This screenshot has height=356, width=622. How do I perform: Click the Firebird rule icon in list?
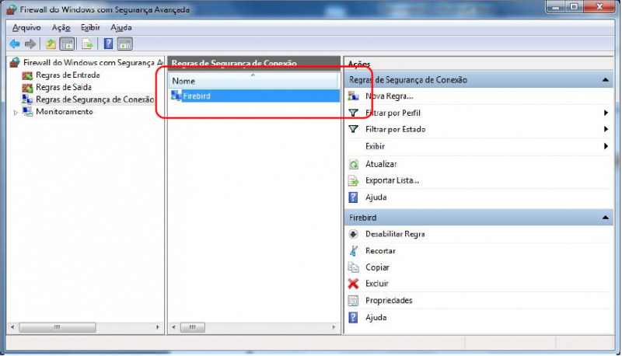click(176, 96)
